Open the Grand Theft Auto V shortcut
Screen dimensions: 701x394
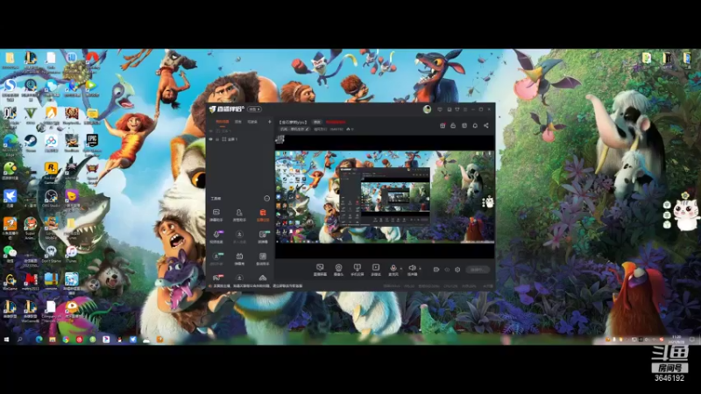click(31, 115)
